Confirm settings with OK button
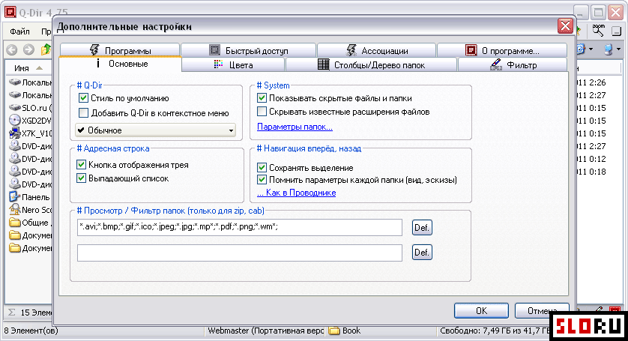The width and height of the screenshot is (628, 341). coord(481,310)
